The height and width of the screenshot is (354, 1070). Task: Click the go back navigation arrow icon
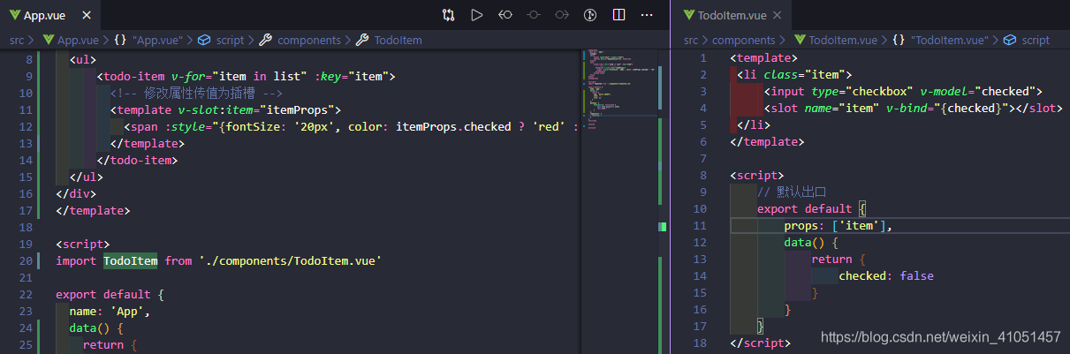coord(505,15)
